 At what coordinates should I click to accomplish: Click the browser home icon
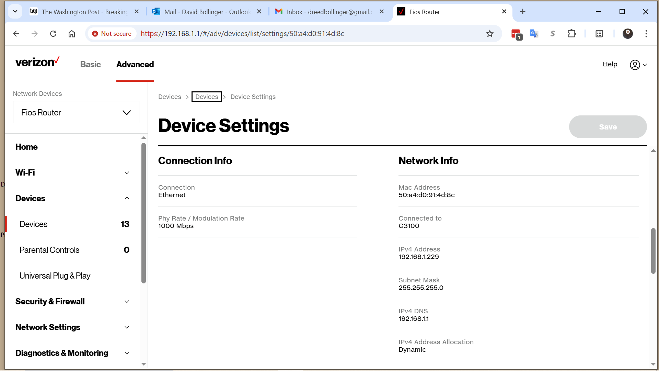pyautogui.click(x=72, y=34)
